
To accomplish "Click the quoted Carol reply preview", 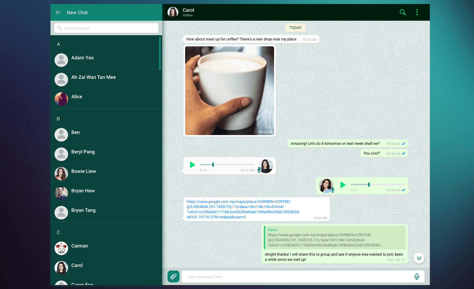I will point(335,238).
